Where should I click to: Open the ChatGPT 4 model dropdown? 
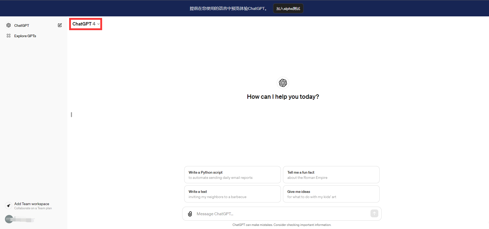click(x=86, y=24)
